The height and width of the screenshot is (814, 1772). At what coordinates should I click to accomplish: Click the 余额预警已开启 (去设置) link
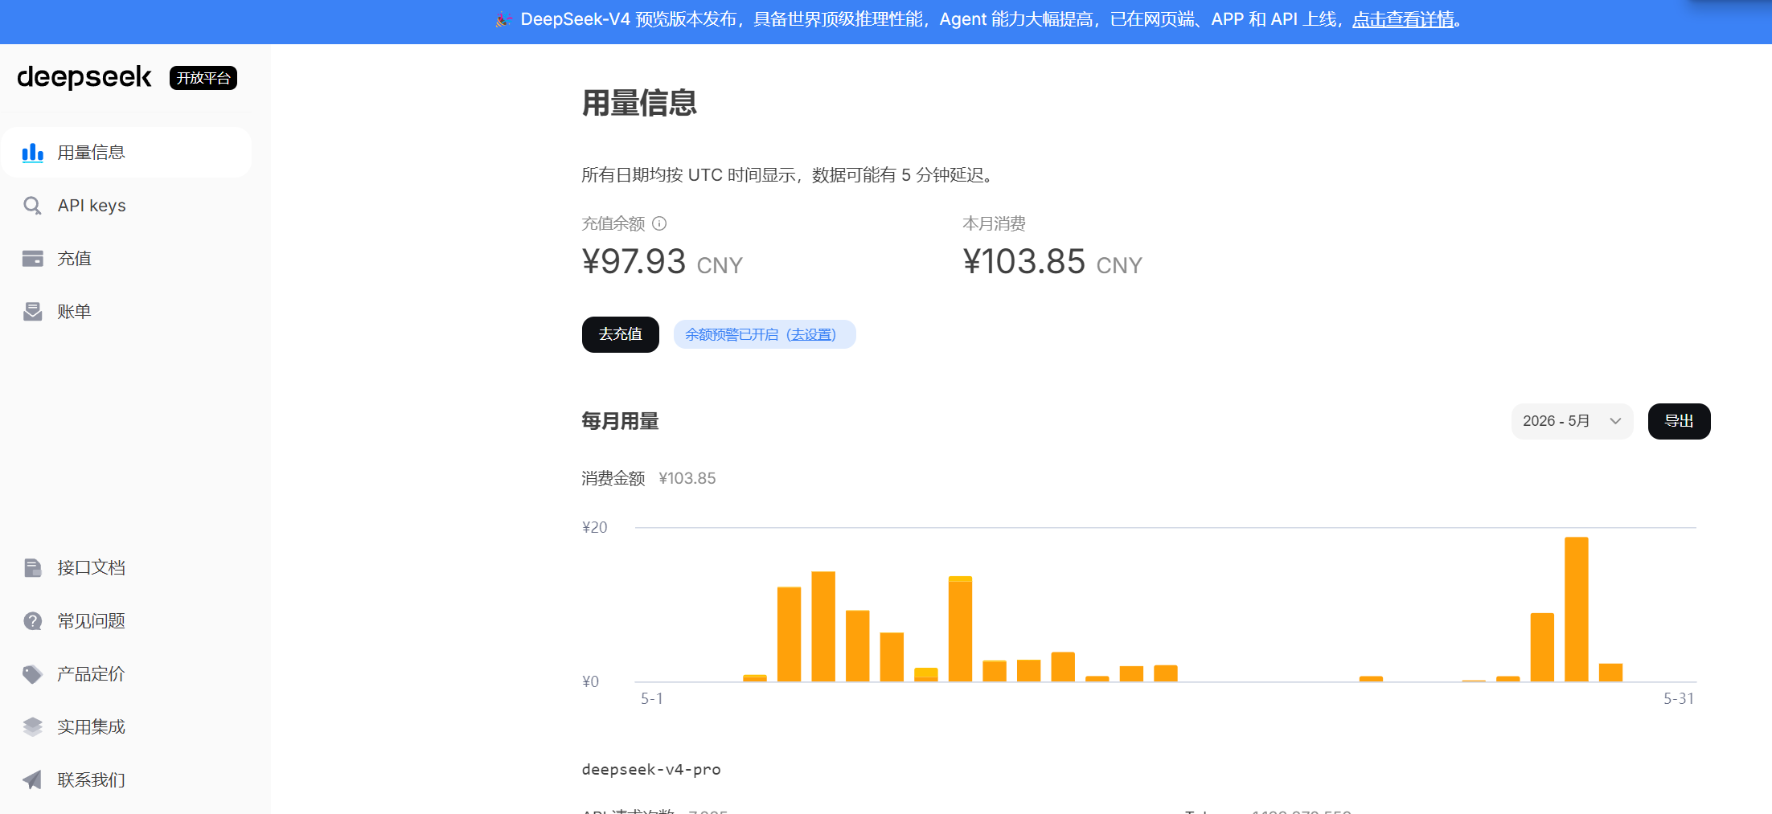pyautogui.click(x=765, y=335)
